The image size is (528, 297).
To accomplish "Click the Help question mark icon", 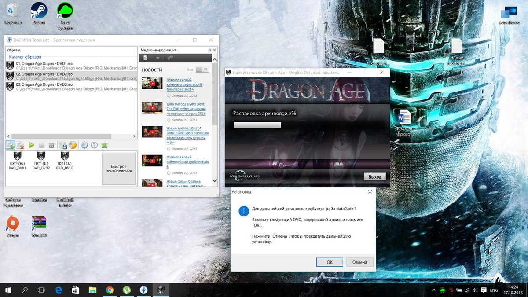I will point(94,145).
